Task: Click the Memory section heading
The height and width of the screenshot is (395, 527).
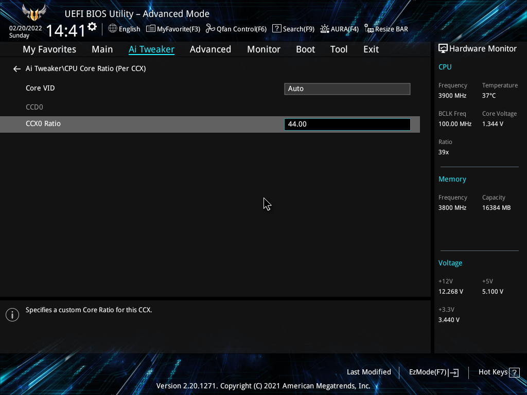Action: pos(452,179)
